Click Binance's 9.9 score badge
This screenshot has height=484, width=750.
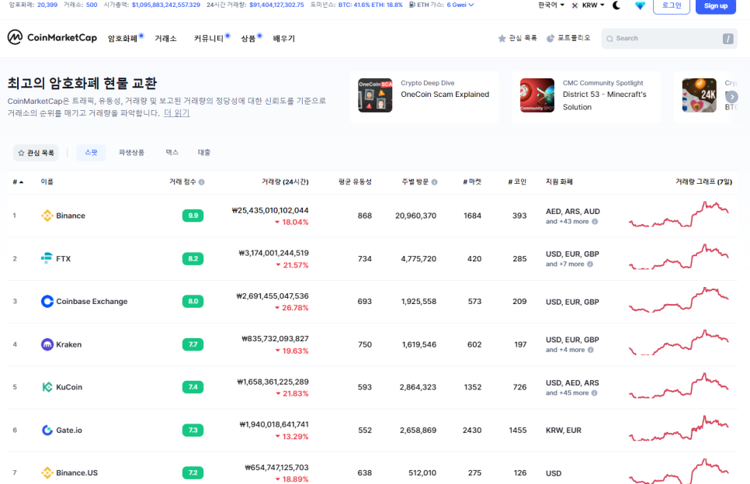(x=193, y=216)
